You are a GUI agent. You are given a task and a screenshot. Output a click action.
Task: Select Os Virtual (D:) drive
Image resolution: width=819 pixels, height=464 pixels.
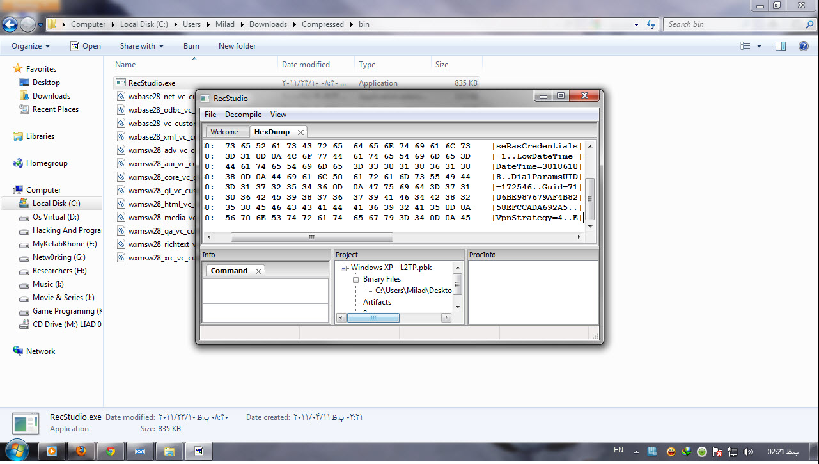tap(56, 217)
